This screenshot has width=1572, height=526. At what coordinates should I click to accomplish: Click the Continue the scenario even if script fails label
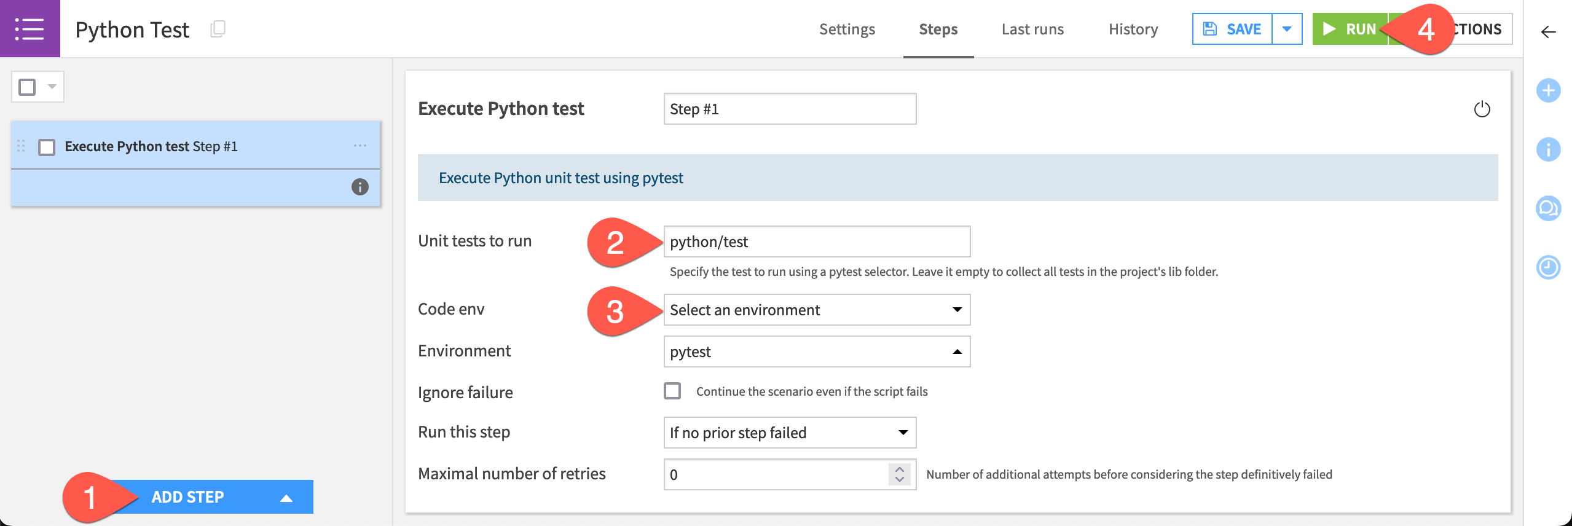pos(812,391)
